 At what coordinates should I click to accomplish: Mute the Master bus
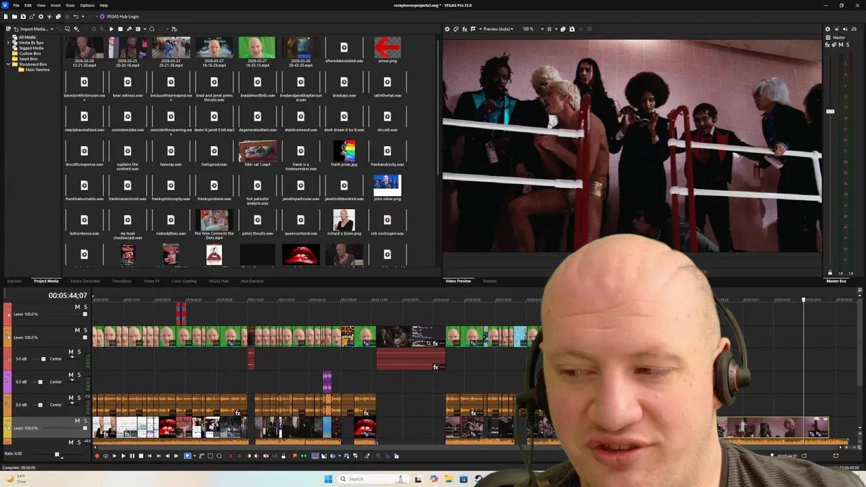click(841, 45)
